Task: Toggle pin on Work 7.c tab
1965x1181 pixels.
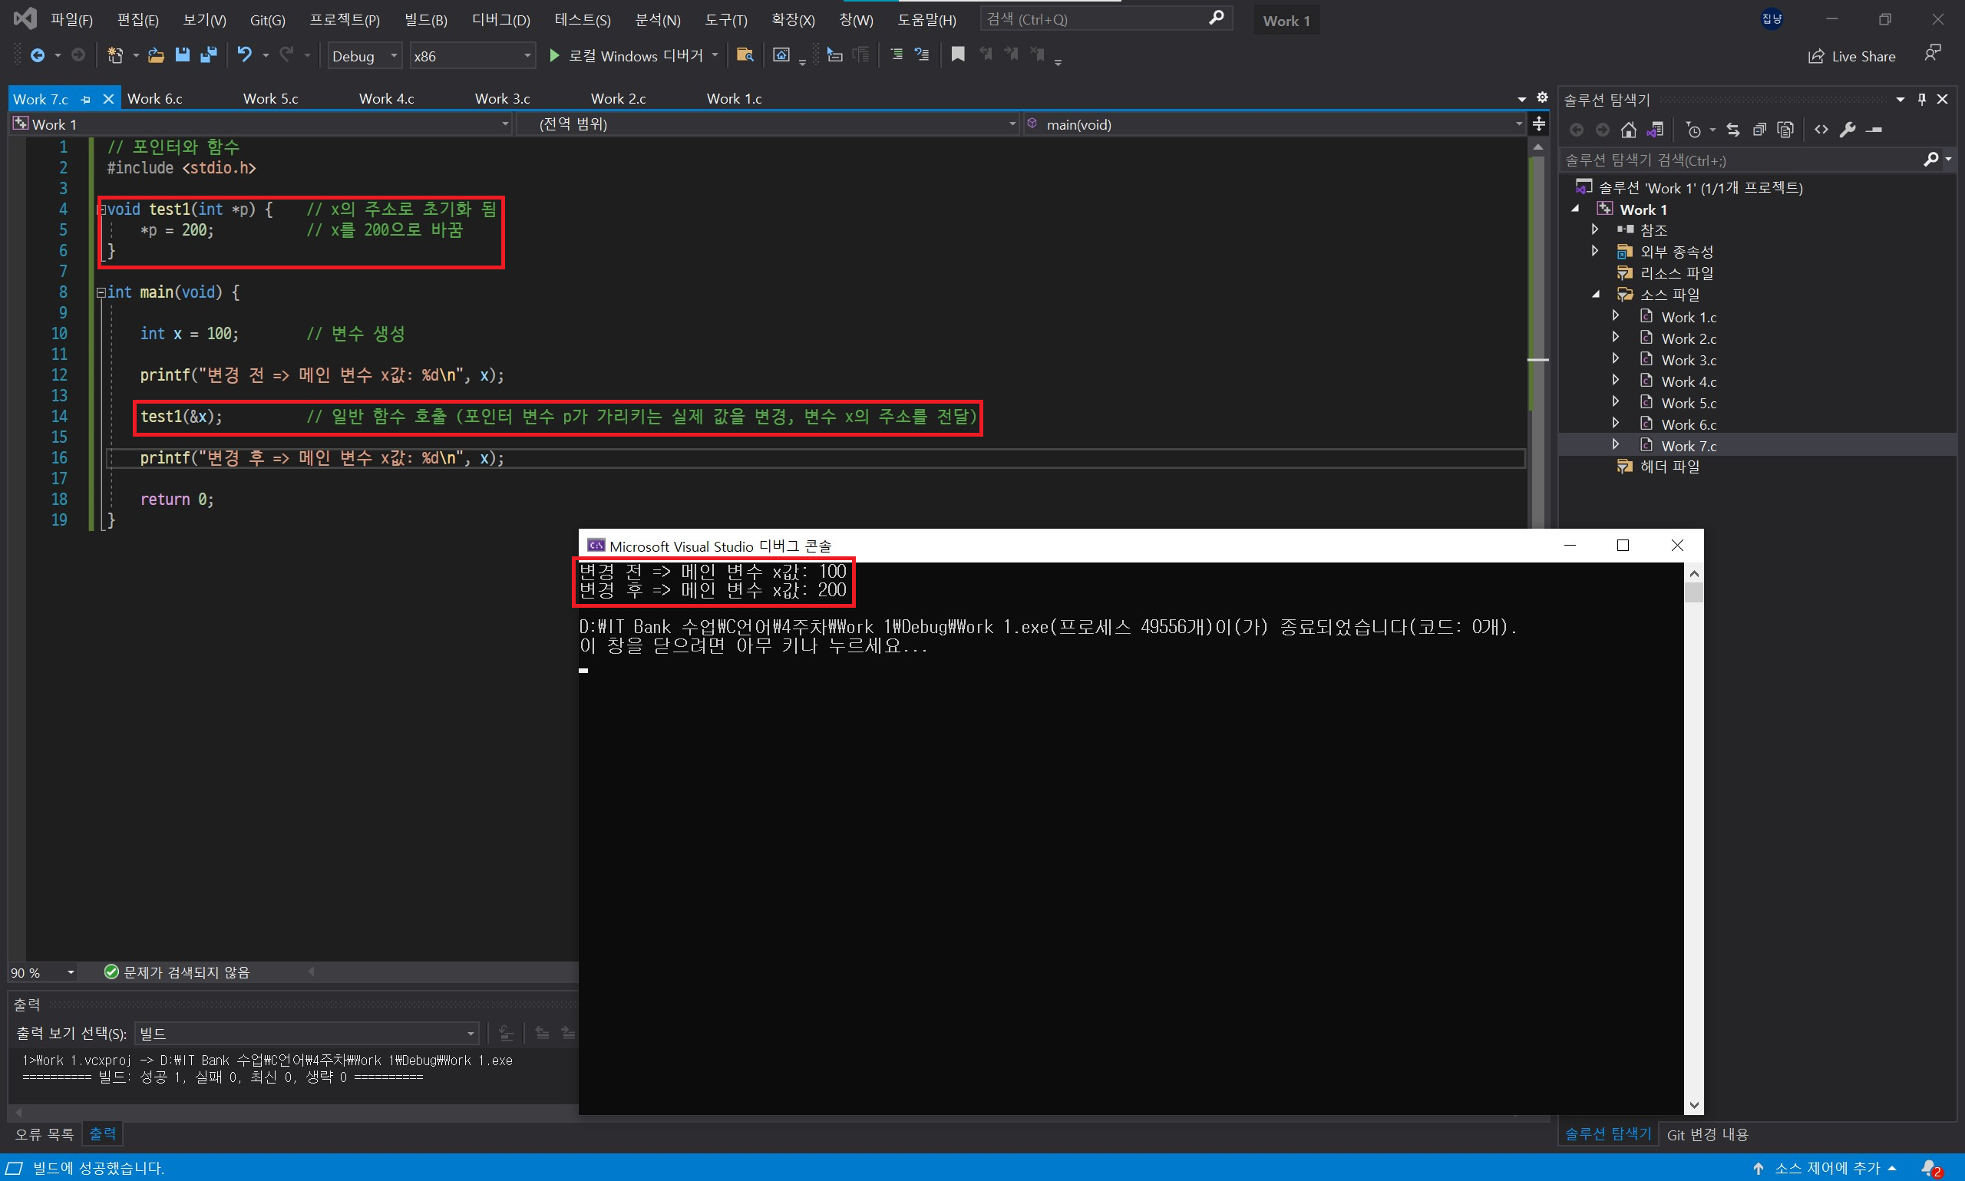Action: tap(86, 100)
